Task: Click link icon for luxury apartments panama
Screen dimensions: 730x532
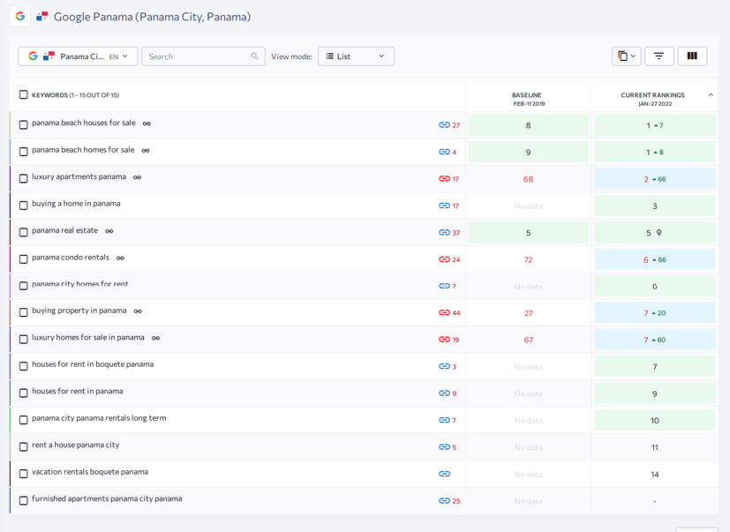Action: click(444, 179)
